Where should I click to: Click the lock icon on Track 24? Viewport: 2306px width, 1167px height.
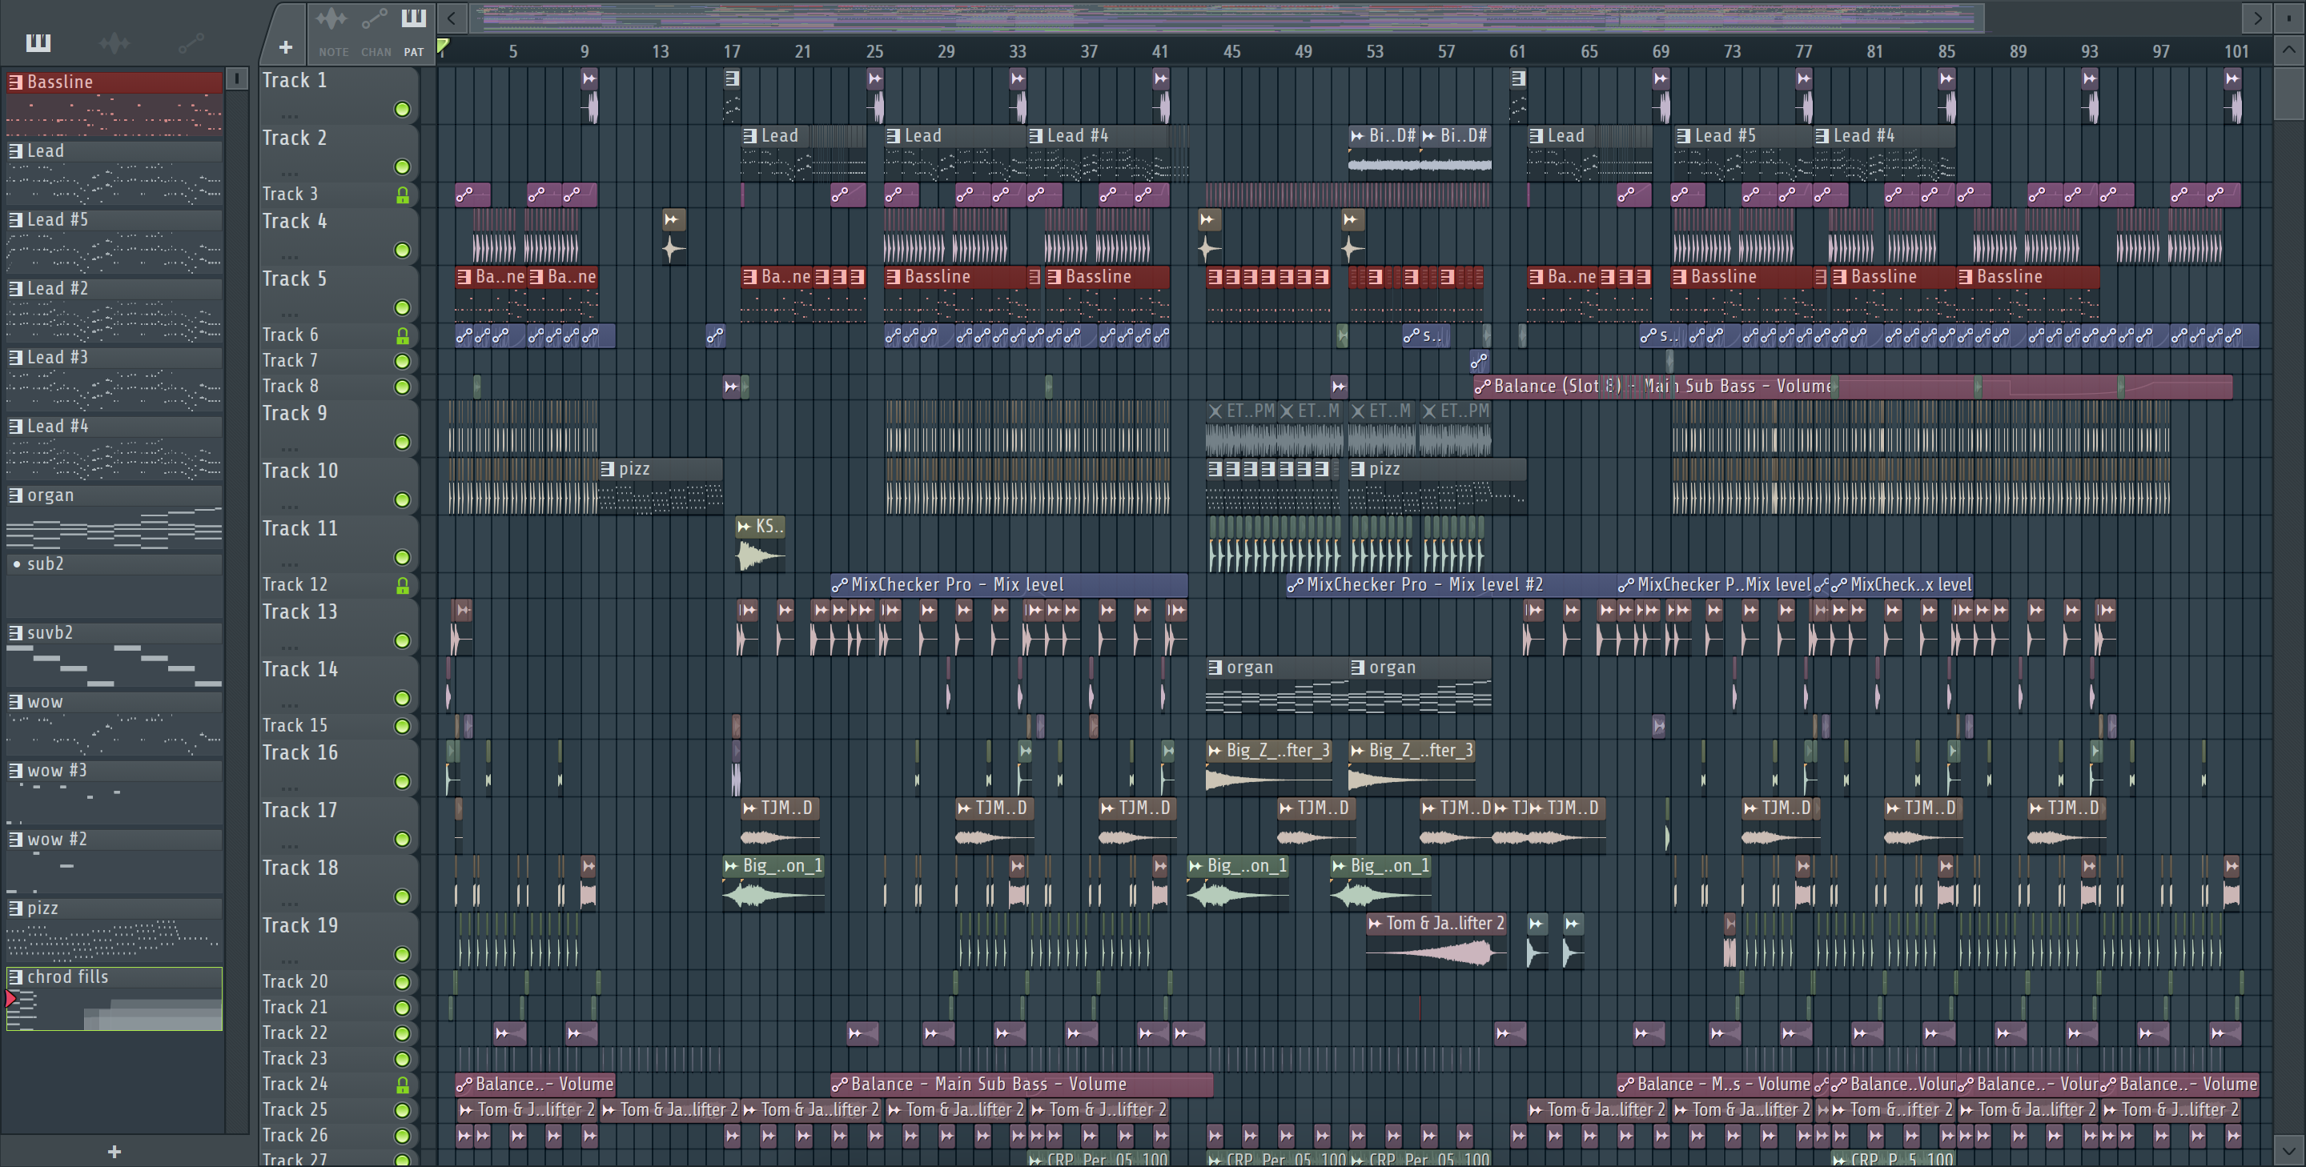[x=403, y=1085]
